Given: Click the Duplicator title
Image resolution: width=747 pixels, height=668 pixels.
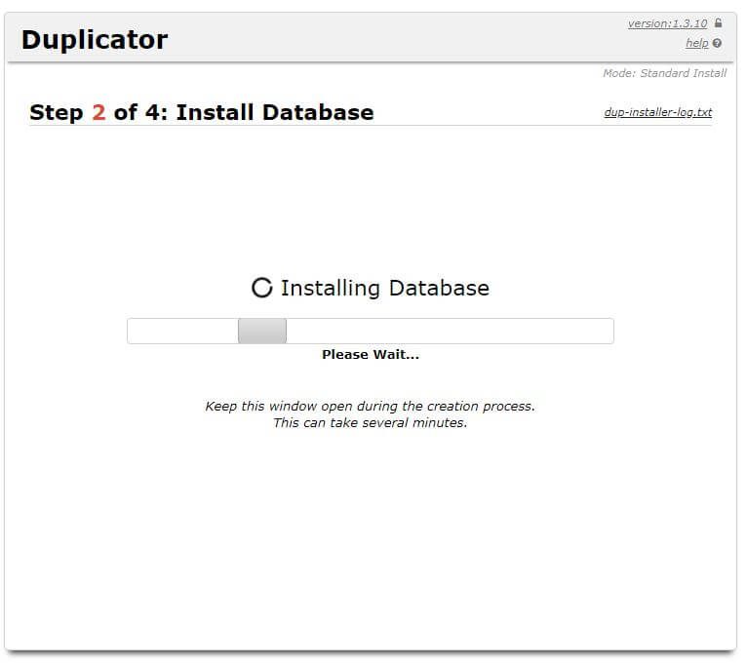Looking at the screenshot, I should tap(95, 40).
